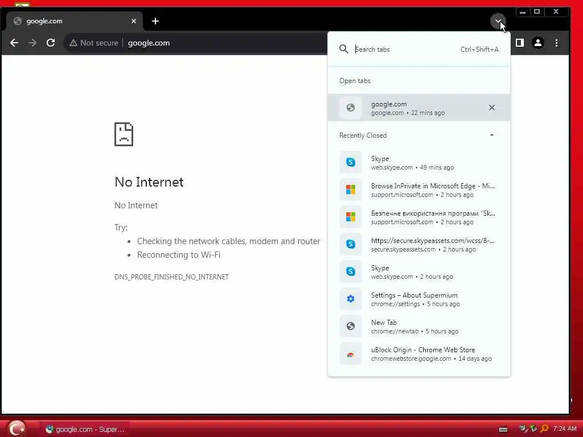This screenshot has height=437, width=583.
Task: Click Microsoft logo beside Browse InPrivate entry
Action: pos(350,189)
